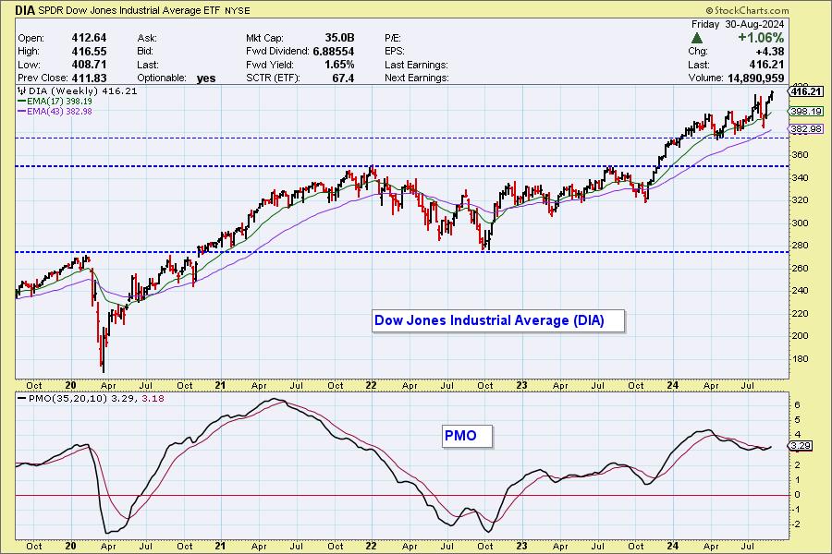The width and height of the screenshot is (832, 554).
Task: Select the Chg value +4.38
Action: (x=769, y=51)
